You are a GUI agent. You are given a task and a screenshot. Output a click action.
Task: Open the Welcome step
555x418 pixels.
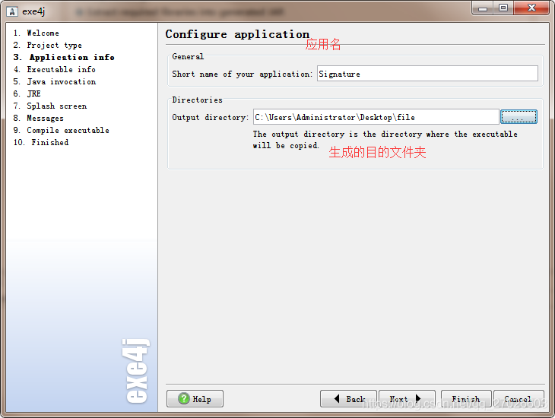coord(36,33)
